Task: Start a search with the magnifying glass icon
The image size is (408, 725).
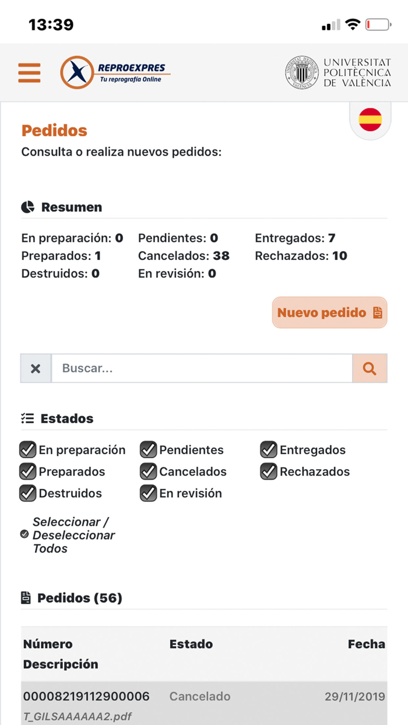Action: tap(370, 368)
